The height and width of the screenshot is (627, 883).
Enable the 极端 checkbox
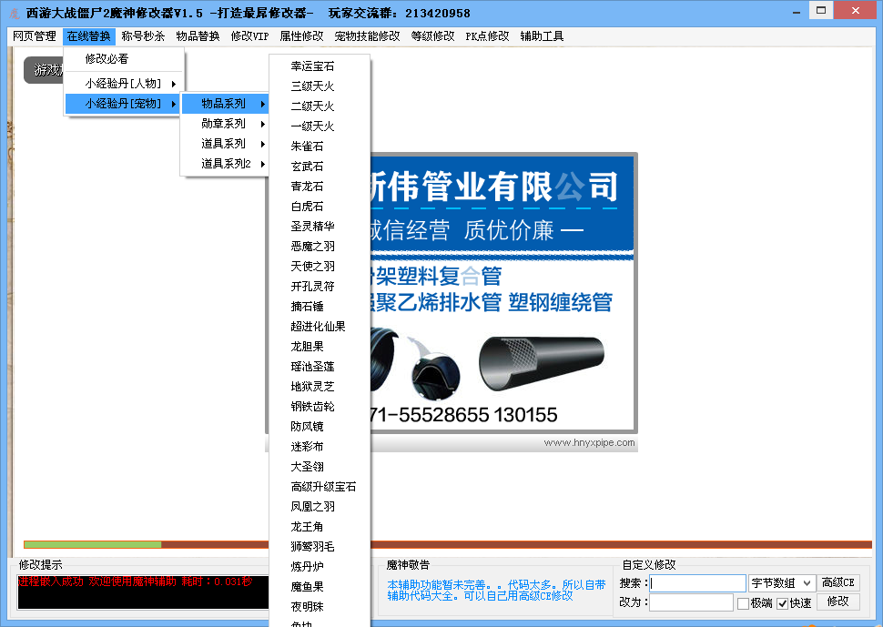(744, 603)
